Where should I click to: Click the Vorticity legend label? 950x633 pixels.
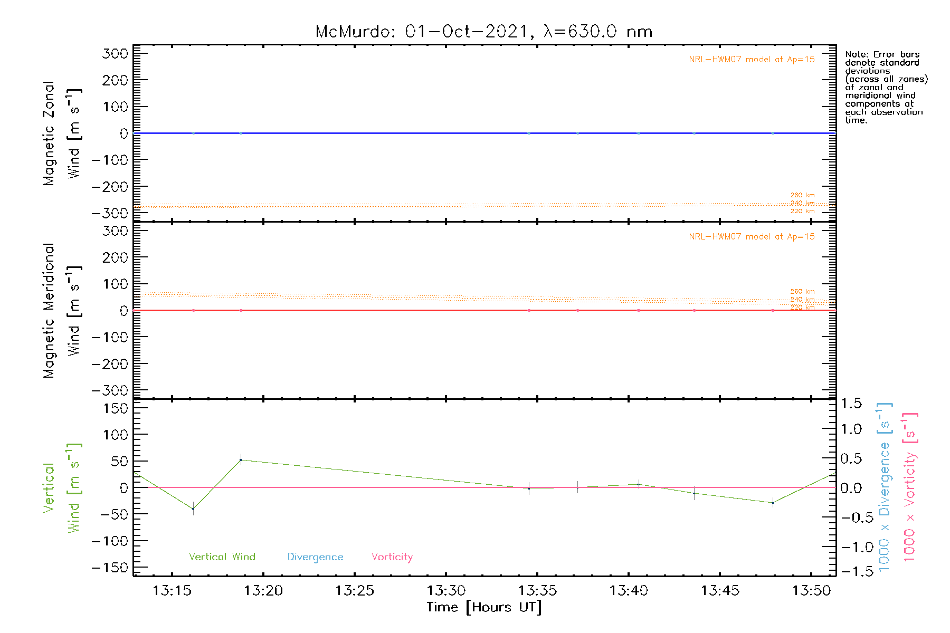point(392,557)
